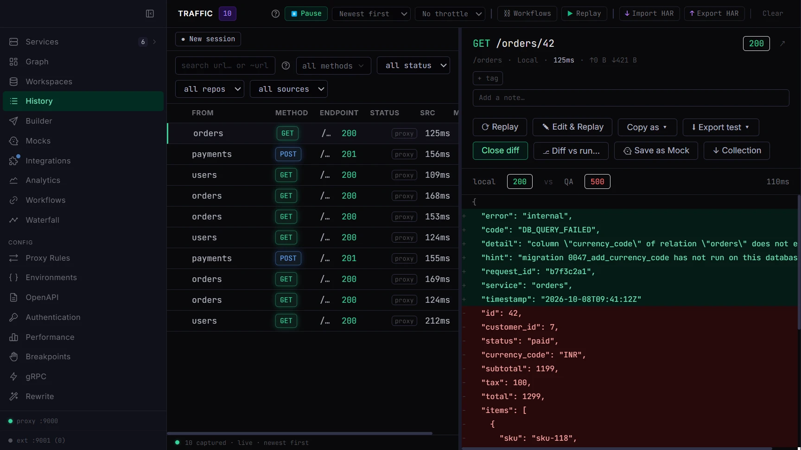The width and height of the screenshot is (801, 450).
Task: Close the diff view
Action: [500, 150]
